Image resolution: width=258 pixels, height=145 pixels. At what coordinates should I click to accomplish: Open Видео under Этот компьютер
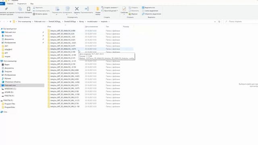point(7,64)
